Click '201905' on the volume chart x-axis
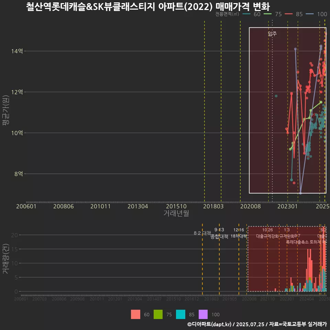 230,299
